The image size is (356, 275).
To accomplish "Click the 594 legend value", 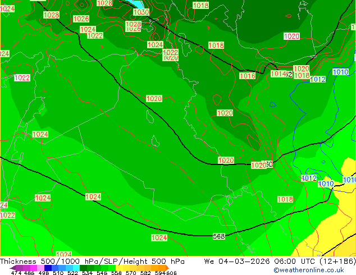I will click(160, 273).
